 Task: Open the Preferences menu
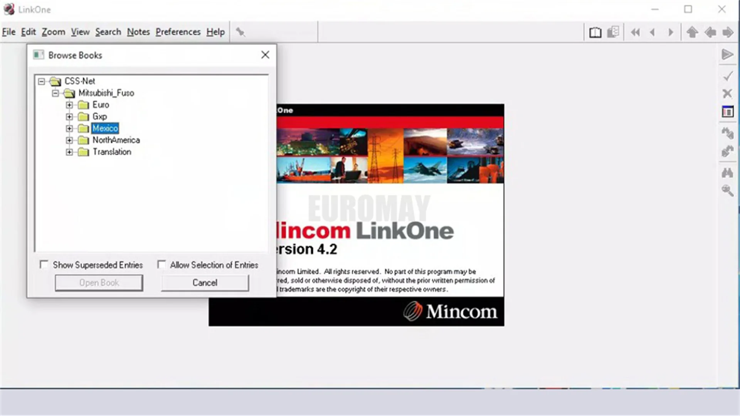(178, 32)
